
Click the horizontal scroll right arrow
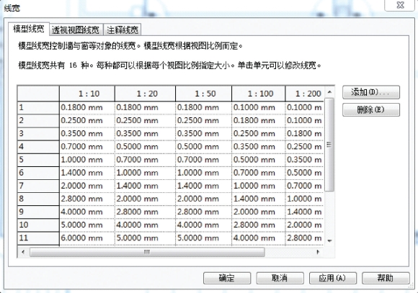318,252
